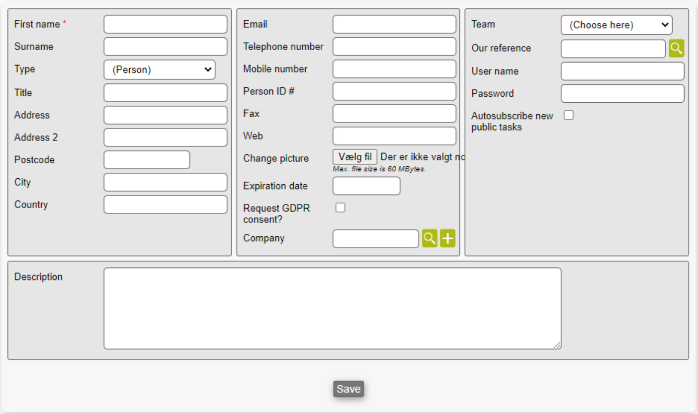Click the Expiration date field
Image resolution: width=698 pixels, height=414 pixels.
click(x=366, y=186)
